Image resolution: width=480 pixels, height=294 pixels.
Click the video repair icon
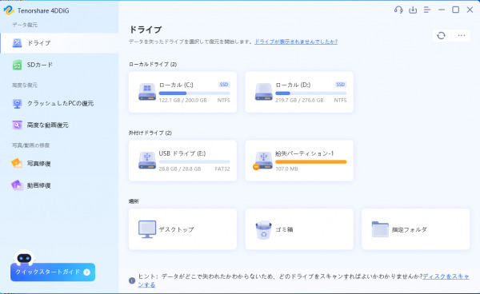pyautogui.click(x=17, y=185)
